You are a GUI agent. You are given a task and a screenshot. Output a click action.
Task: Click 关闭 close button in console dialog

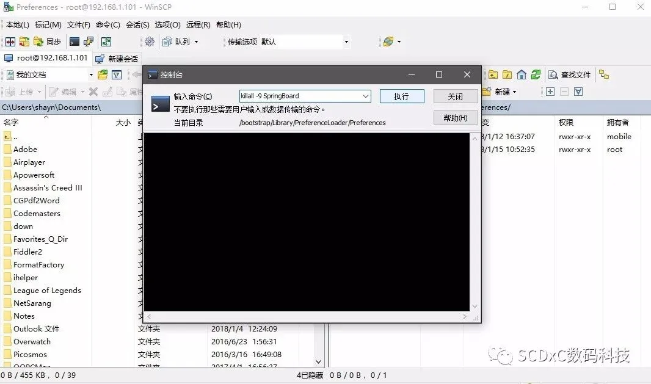(456, 96)
